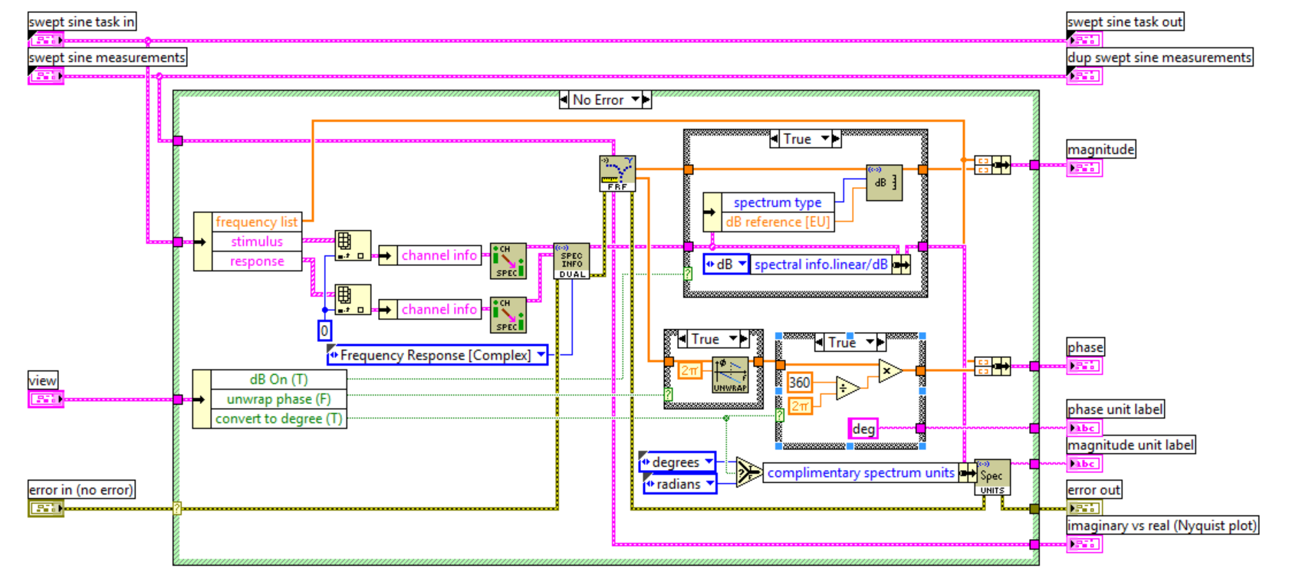Click the Index Array node wired to stimulus

click(353, 245)
